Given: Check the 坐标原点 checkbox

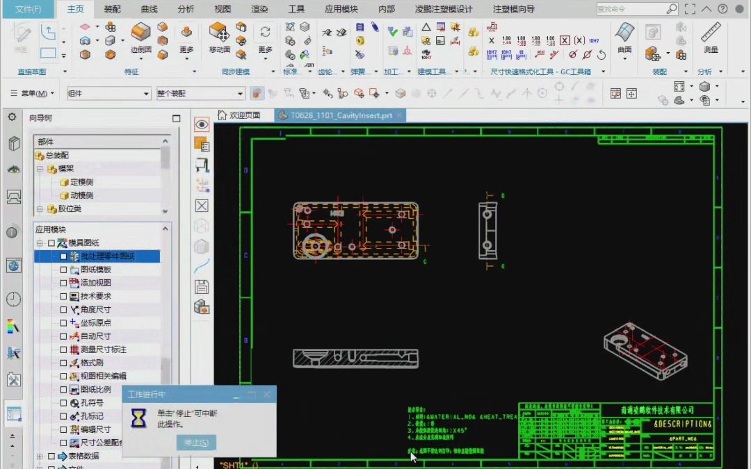Looking at the screenshot, I should click(x=63, y=323).
